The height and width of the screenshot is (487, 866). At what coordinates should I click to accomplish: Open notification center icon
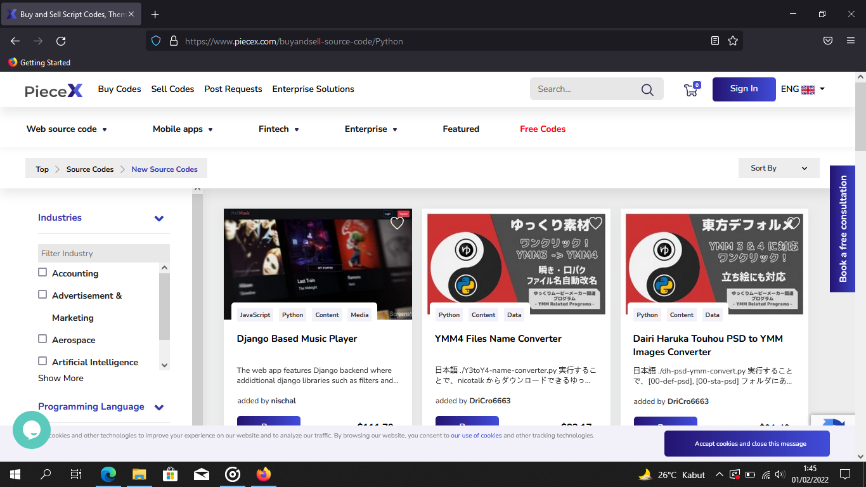coord(844,474)
